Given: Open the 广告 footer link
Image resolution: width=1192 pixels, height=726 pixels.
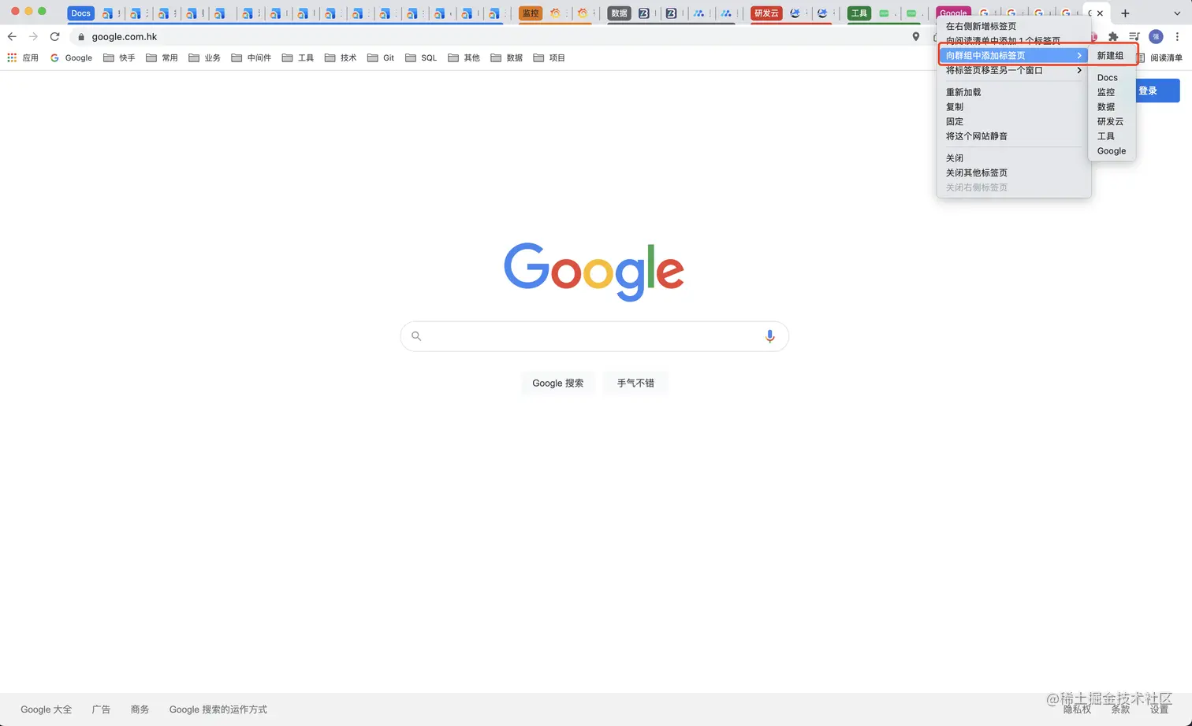Looking at the screenshot, I should tap(101, 709).
